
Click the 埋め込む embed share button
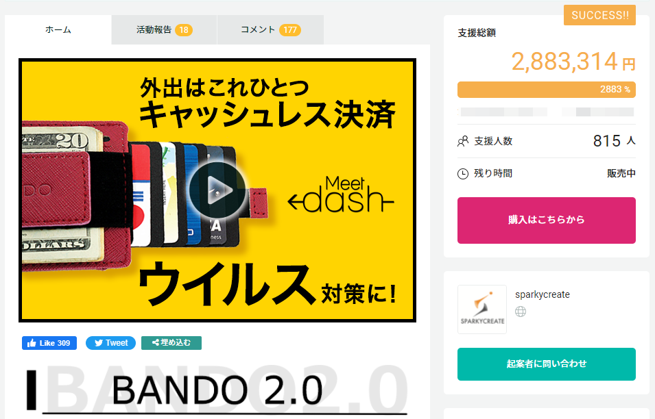point(171,343)
